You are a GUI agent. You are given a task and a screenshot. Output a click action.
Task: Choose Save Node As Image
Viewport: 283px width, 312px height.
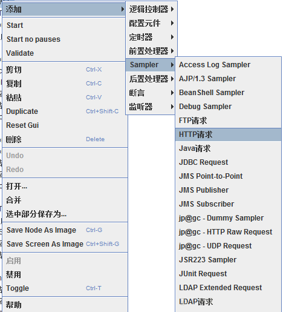(65, 230)
